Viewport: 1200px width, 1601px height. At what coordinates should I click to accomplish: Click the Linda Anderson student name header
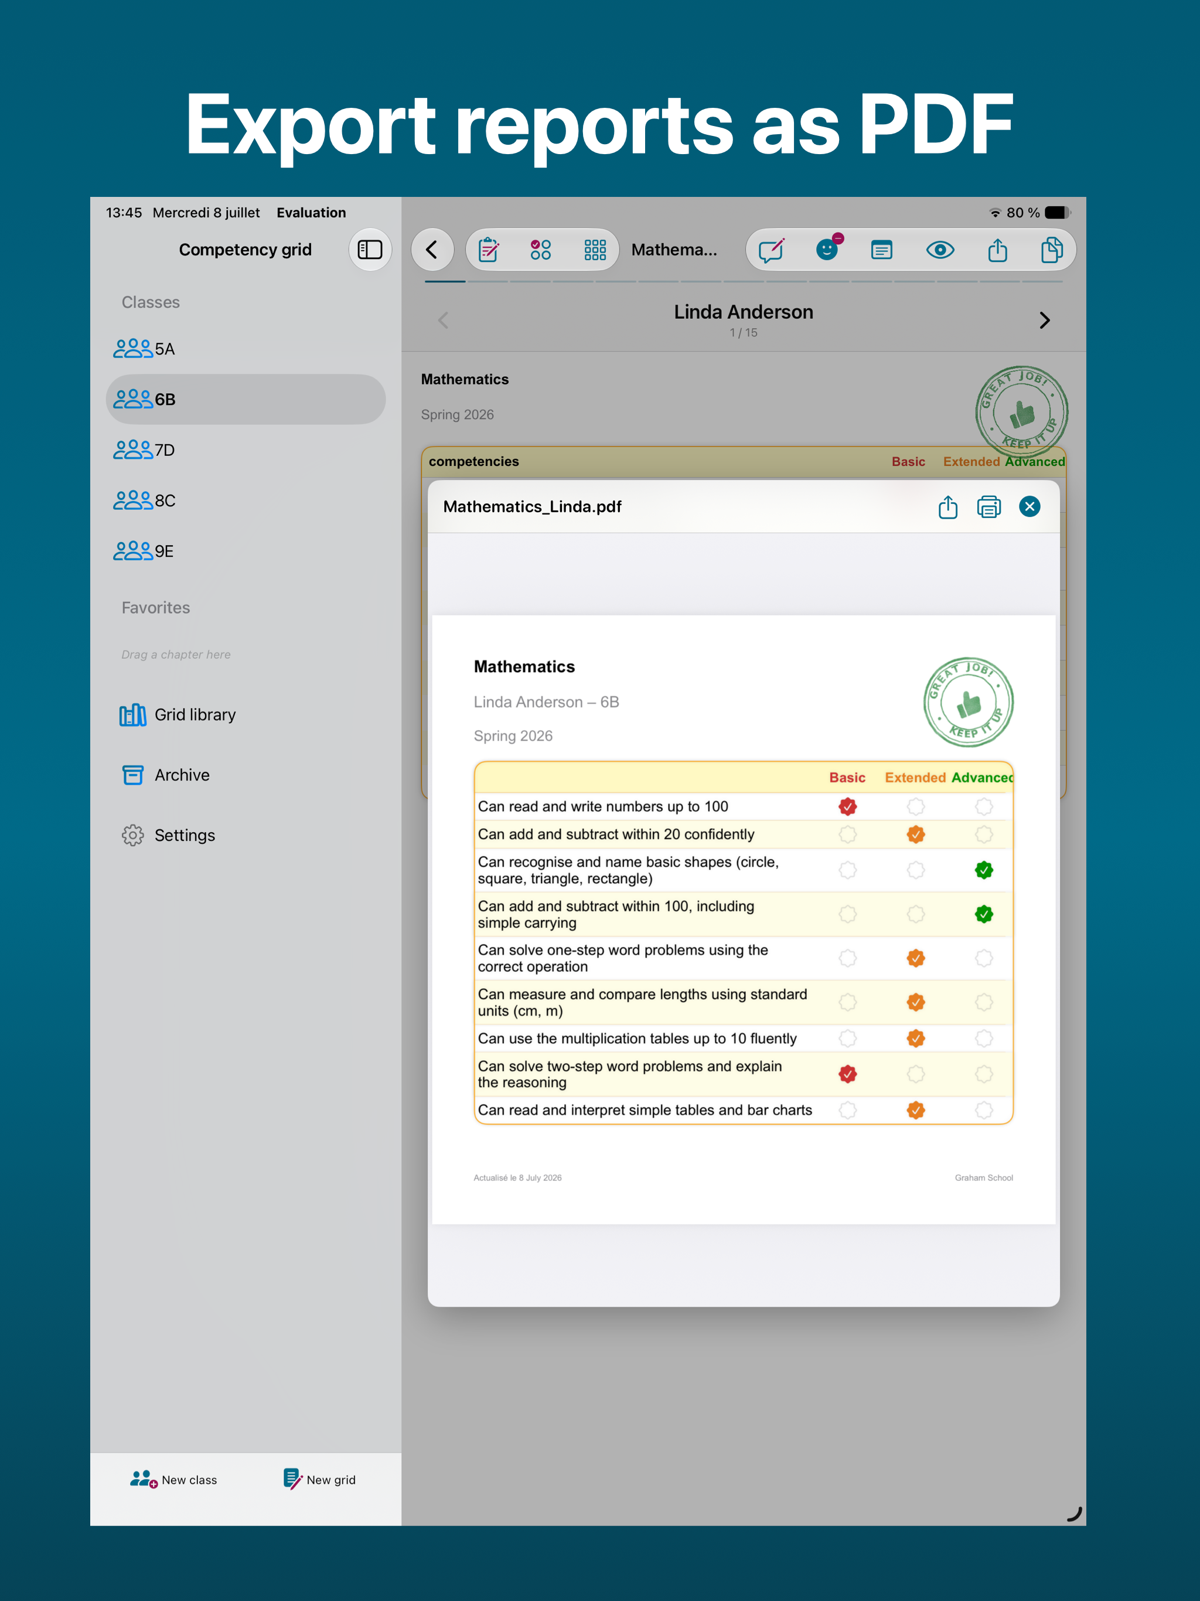(744, 312)
